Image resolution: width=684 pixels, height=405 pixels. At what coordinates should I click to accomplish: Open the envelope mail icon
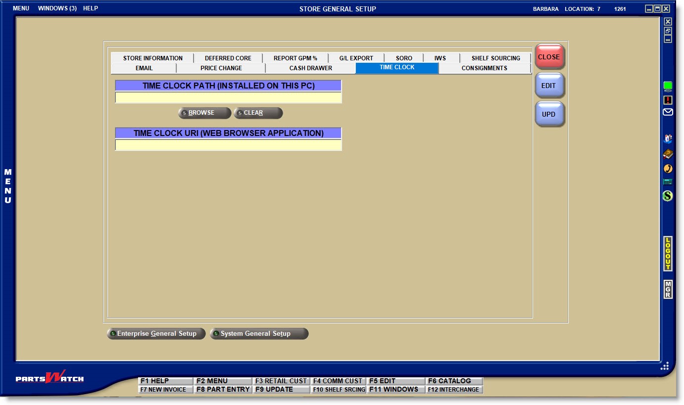click(668, 112)
